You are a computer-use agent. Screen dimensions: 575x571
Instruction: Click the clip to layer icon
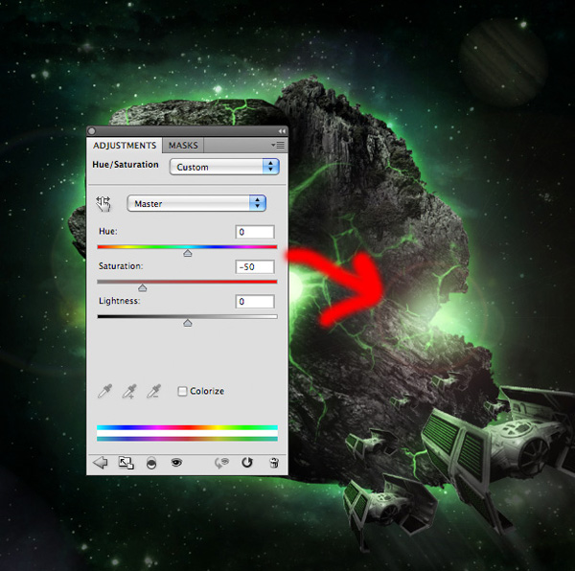151,462
